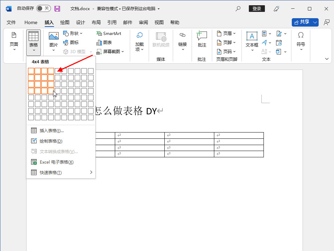Toggle the AutoSave switch
This screenshot has width=334, height=251.
[44, 8]
